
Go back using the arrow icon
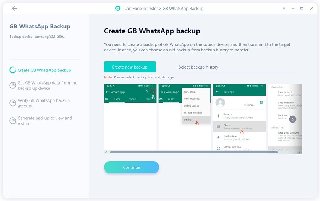coord(15,9)
